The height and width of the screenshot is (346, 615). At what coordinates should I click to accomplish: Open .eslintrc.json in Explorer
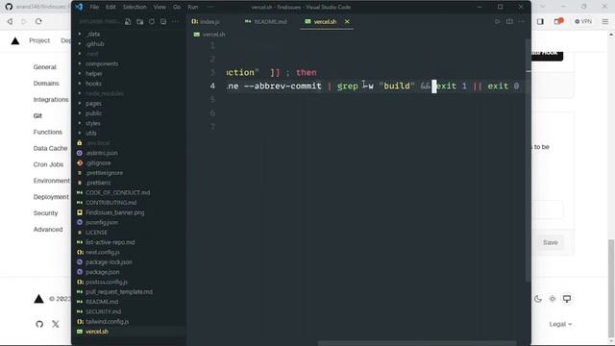102,153
